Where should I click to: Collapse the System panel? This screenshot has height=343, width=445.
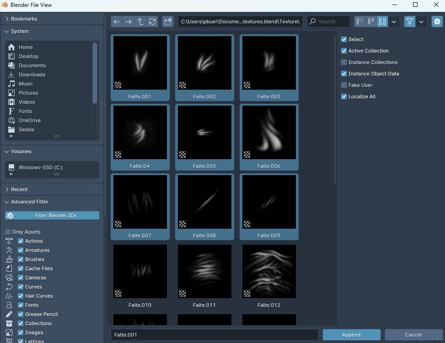(7, 31)
